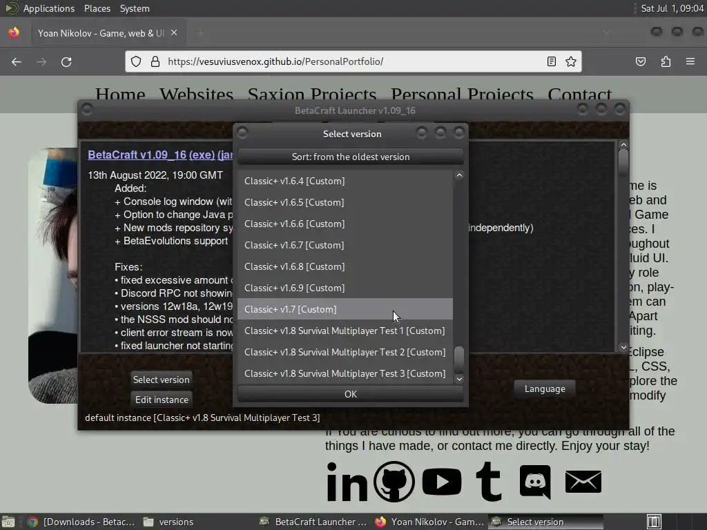
Task: Open the LinkedIn profile icon
Action: pos(347,481)
